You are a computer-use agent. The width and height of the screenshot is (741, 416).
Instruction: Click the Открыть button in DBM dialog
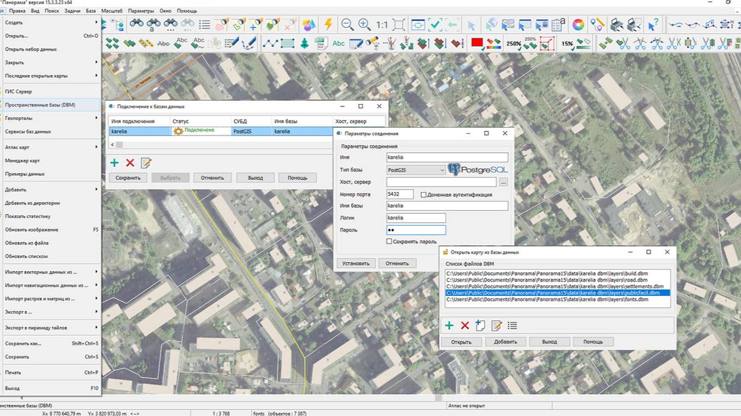pos(461,342)
